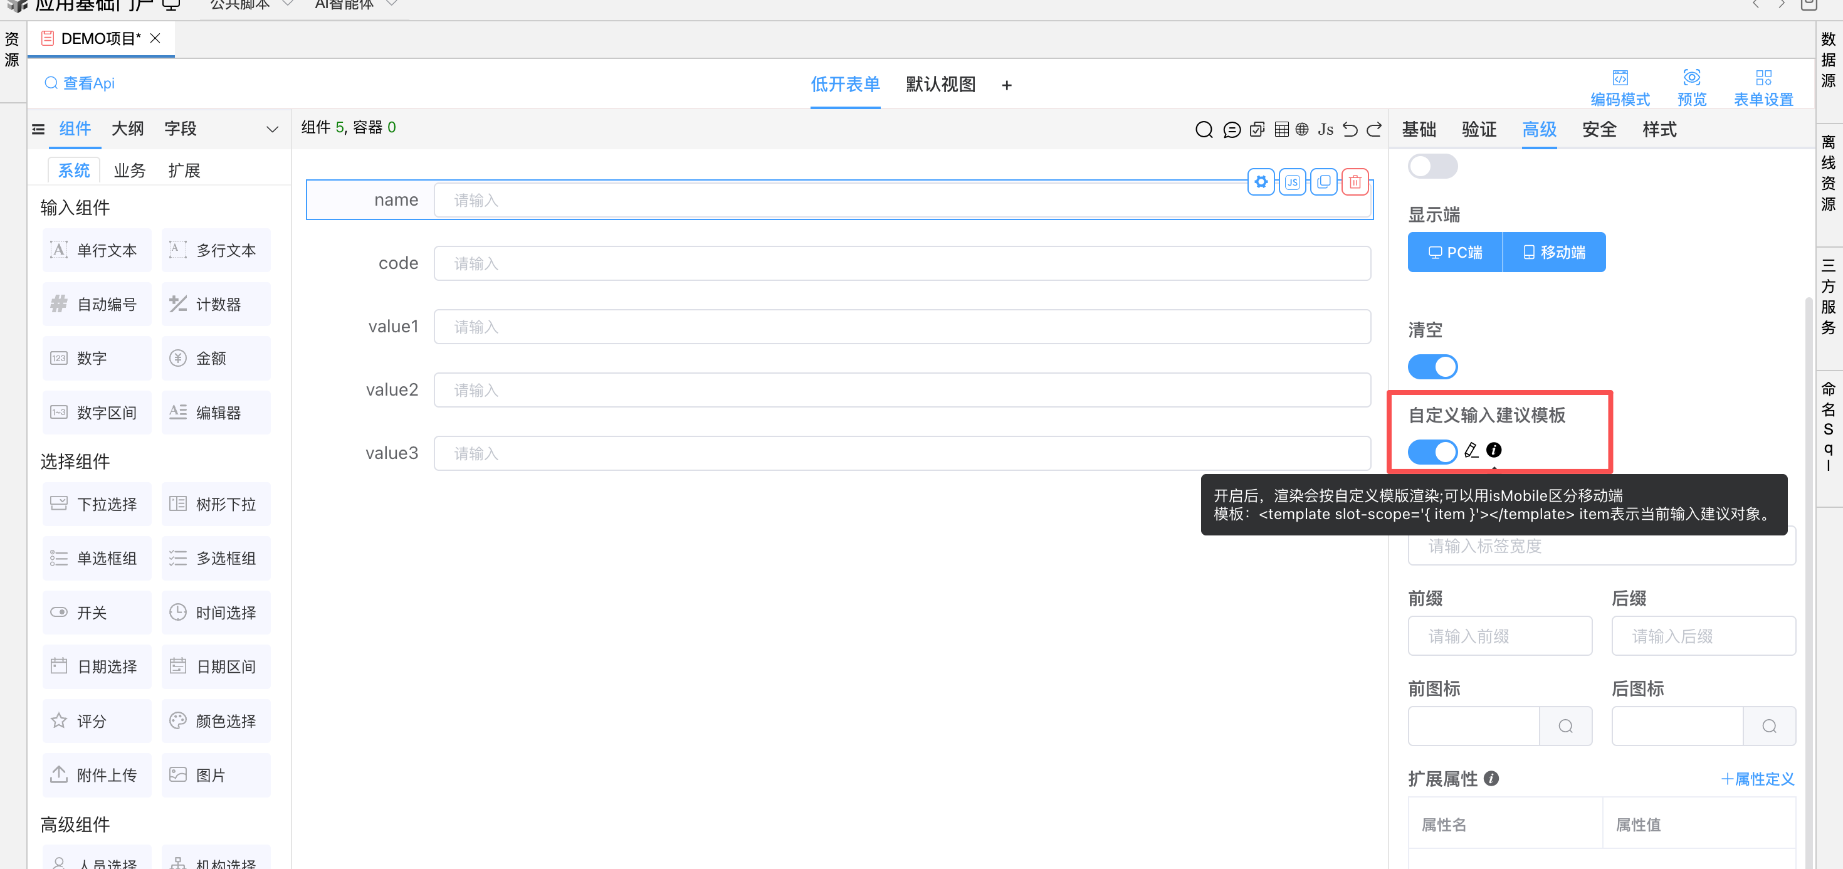Turn off 自定义输入建议模板 switch
Screen dimensions: 1843x869
tap(1432, 451)
